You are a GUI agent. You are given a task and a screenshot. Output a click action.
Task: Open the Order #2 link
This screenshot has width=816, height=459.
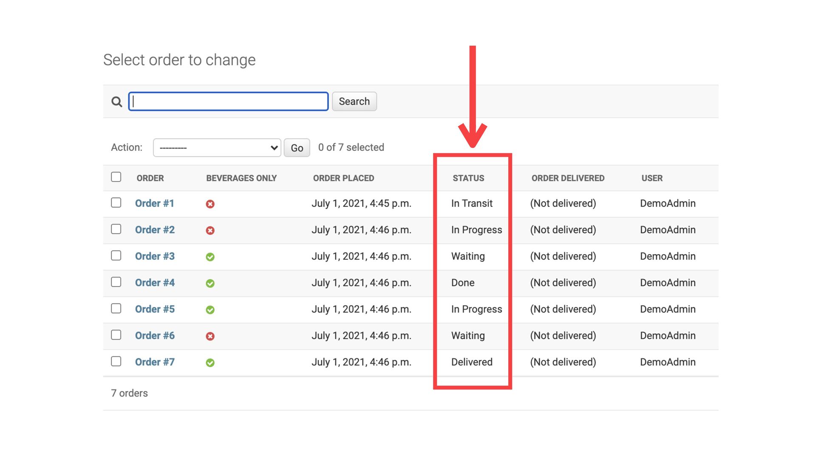[155, 230]
